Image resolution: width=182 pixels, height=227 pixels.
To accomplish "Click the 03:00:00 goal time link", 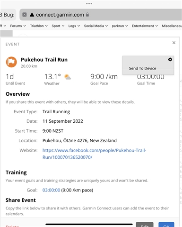I will pyautogui.click(x=51, y=190).
